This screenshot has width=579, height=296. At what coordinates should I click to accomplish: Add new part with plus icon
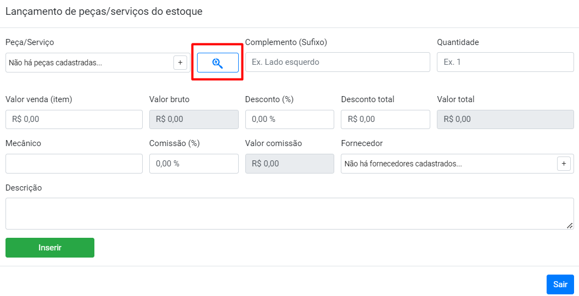pyautogui.click(x=180, y=63)
